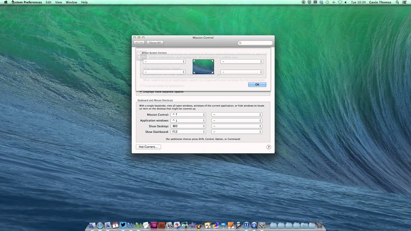Click the Tue 10:34 clock

coord(358,2)
